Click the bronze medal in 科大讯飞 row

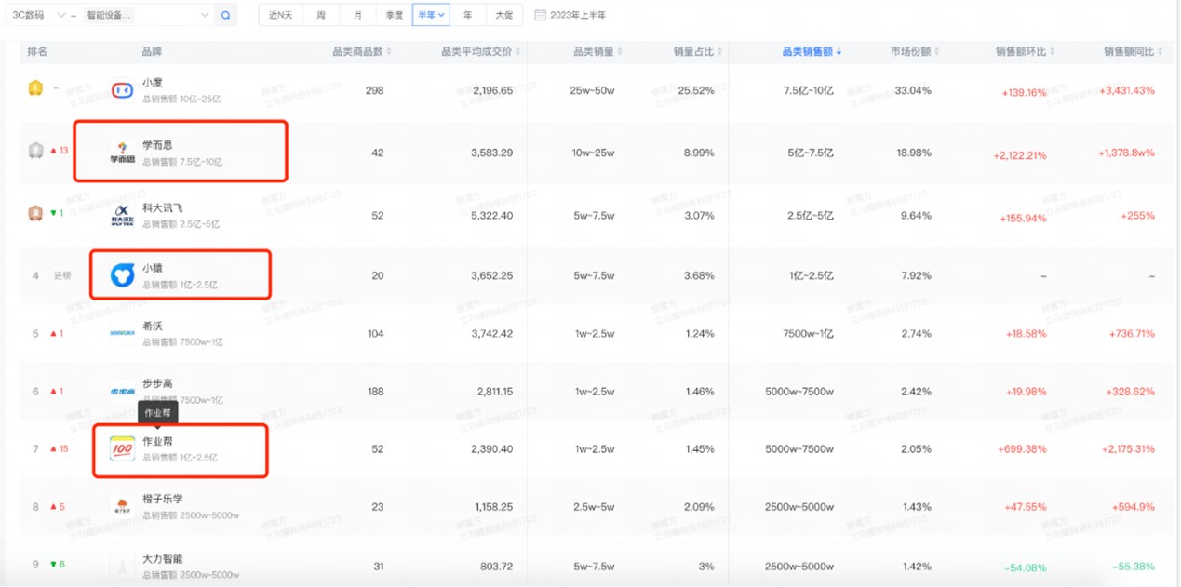35,213
